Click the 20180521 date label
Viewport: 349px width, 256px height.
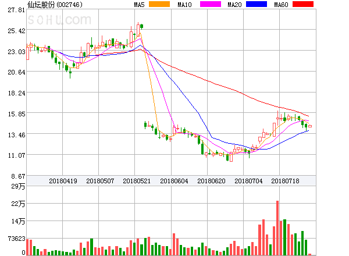(x=137, y=181)
